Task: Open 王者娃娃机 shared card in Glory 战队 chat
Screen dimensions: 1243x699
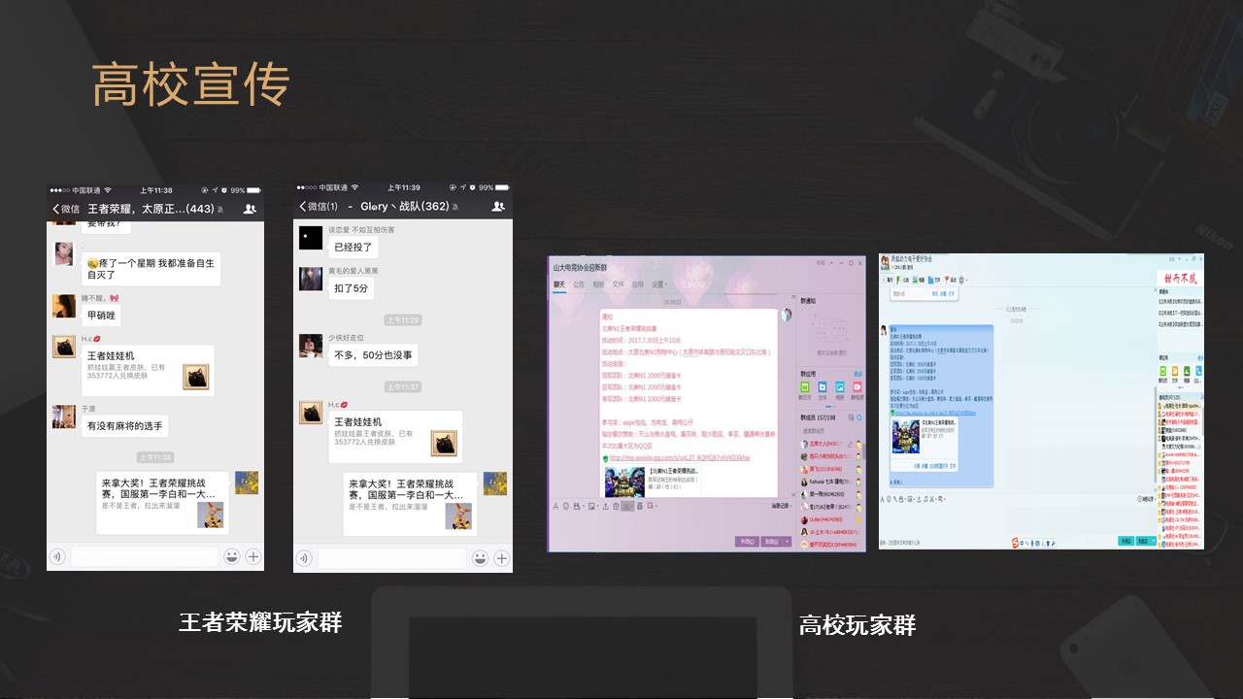Action: [x=395, y=436]
